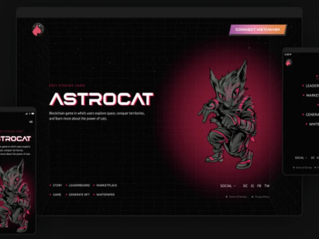Open the menu icon in left phone

(31, 122)
